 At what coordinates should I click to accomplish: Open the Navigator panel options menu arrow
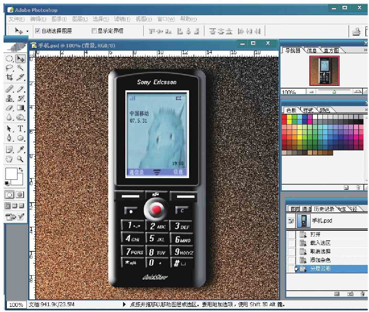[x=365, y=50]
